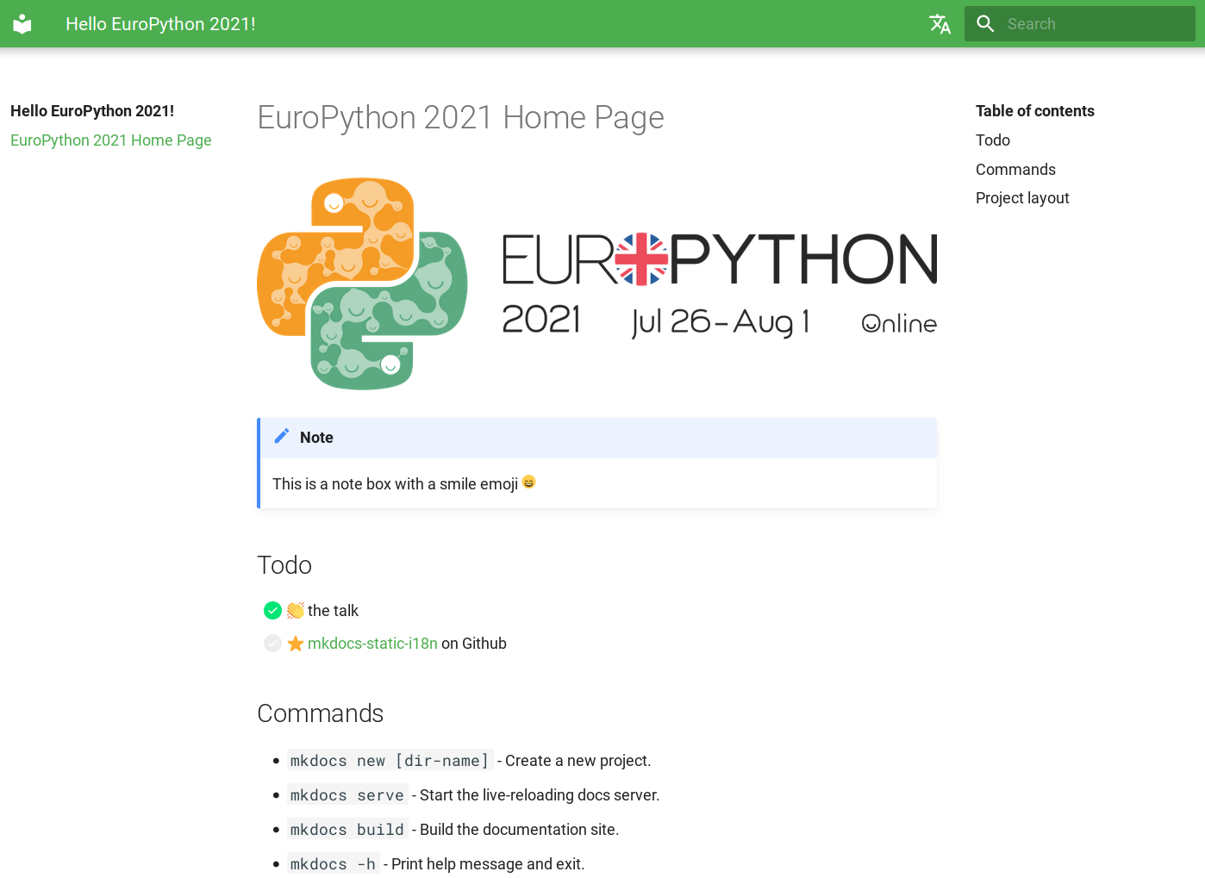Check the mkdocs-static-i18n task circle
The height and width of the screenshot is (878, 1205).
coord(272,643)
